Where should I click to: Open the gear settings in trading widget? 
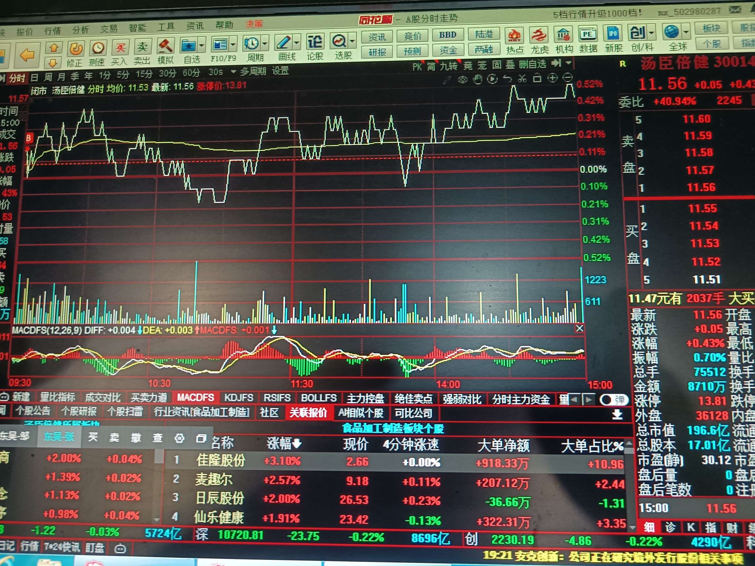pyautogui.click(x=180, y=438)
